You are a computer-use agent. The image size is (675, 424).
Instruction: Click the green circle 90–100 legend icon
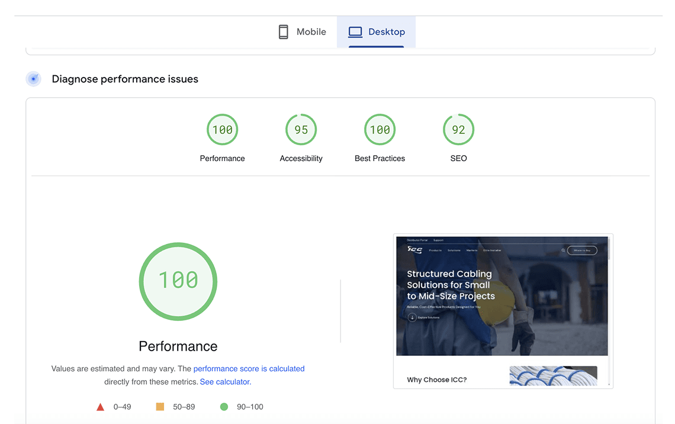point(224,407)
